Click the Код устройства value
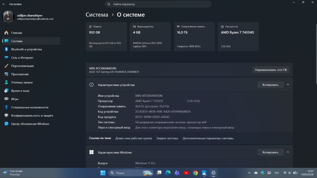 163,112
